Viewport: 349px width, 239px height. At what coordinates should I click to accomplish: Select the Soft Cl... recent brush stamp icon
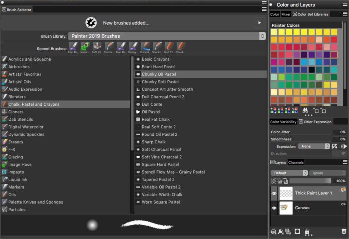coord(97,47)
